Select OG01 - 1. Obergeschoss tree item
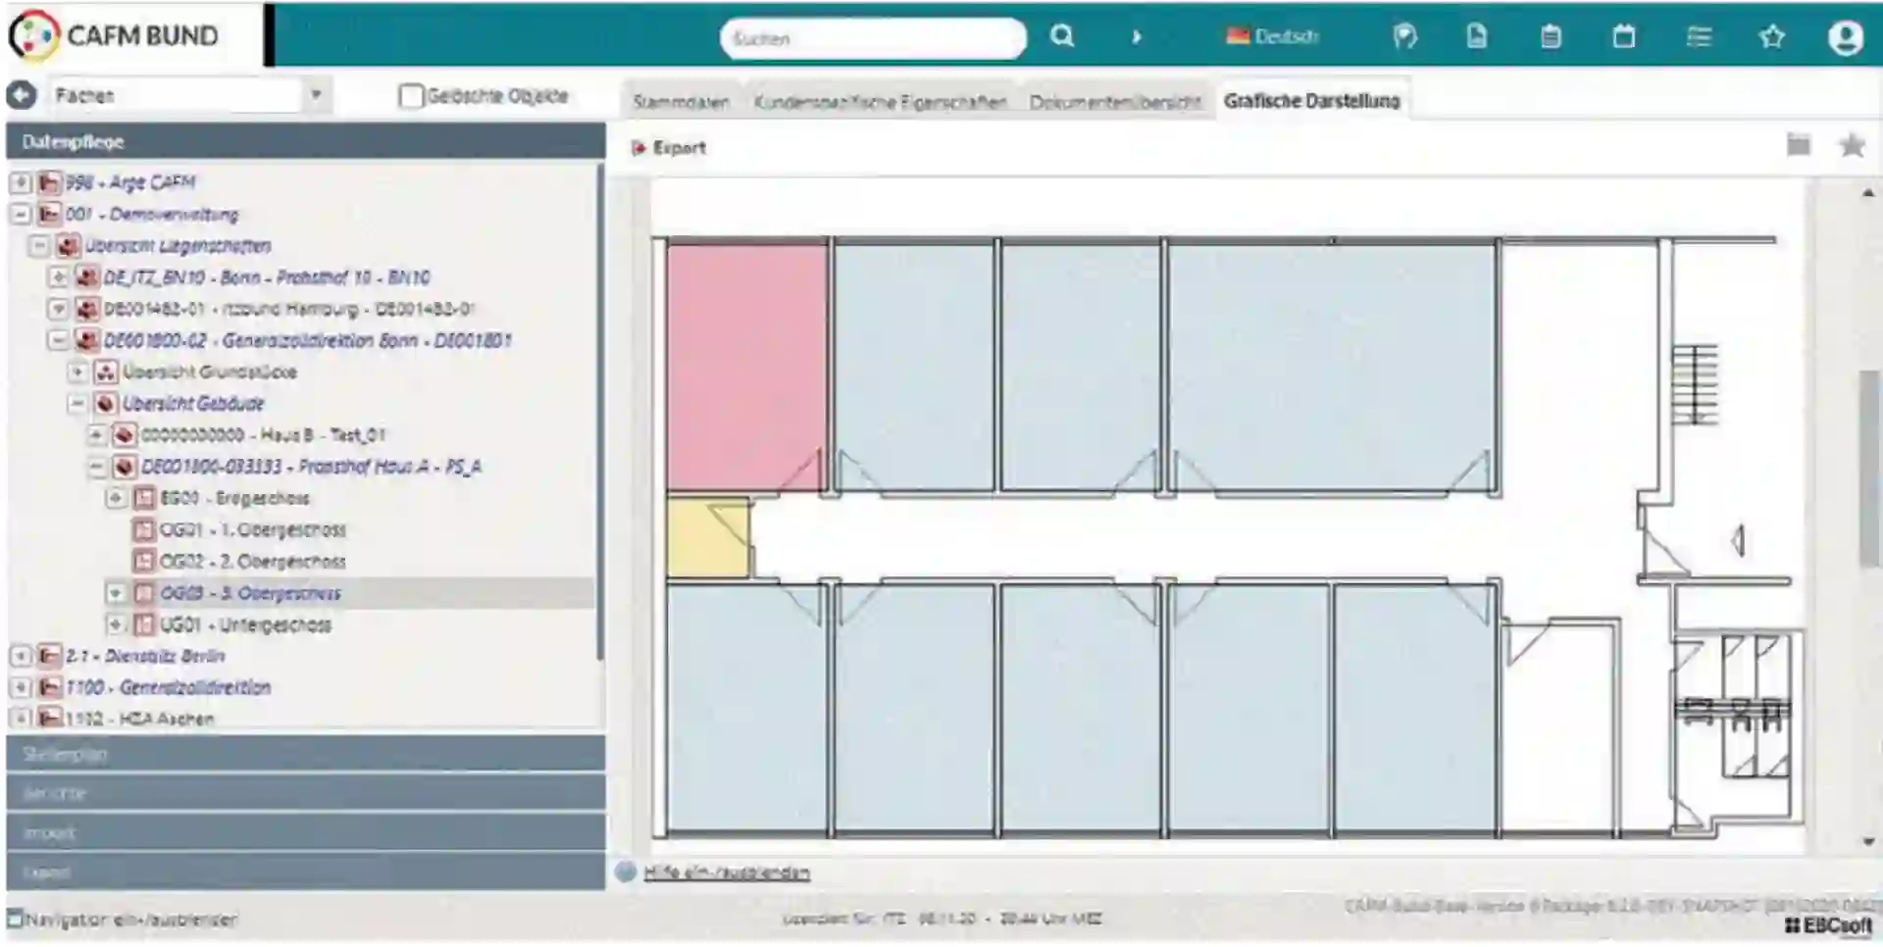This screenshot has height=947, width=1883. coord(252,530)
